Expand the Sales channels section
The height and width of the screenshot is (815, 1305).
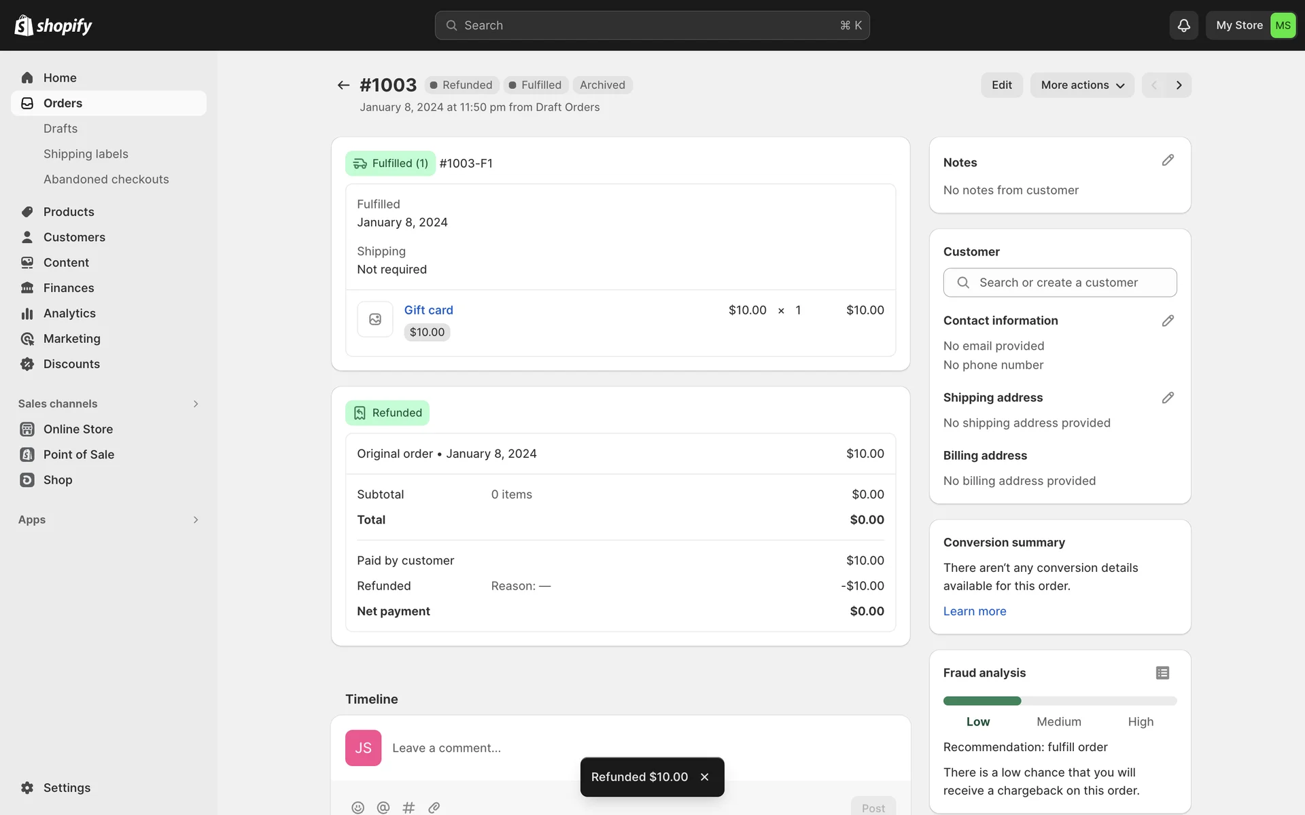pyautogui.click(x=196, y=404)
